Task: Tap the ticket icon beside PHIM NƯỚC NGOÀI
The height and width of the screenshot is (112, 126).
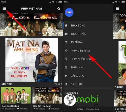Action: [66, 59]
